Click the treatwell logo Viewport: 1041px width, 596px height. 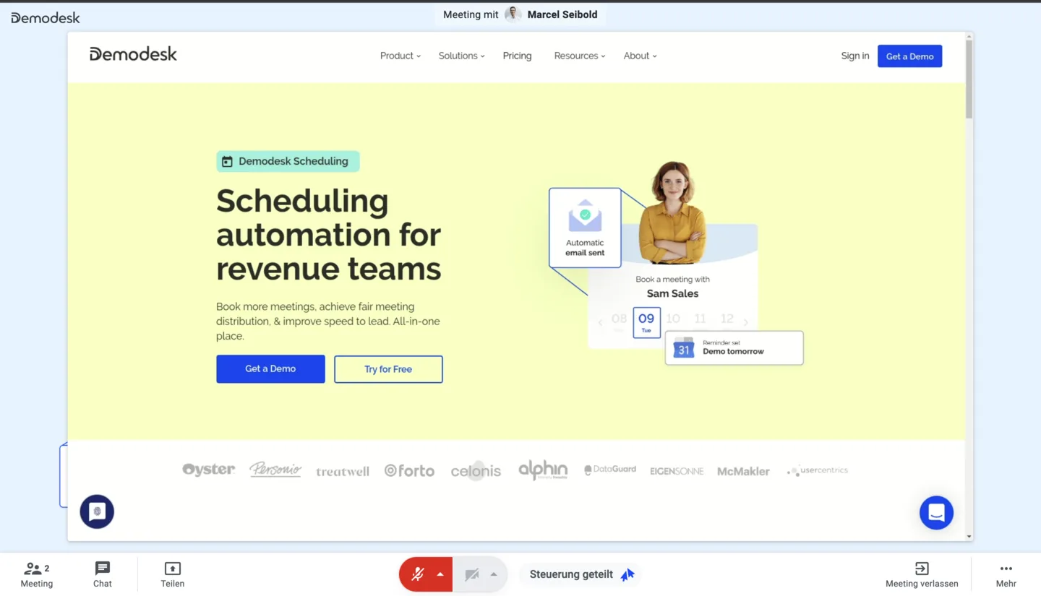tap(343, 471)
